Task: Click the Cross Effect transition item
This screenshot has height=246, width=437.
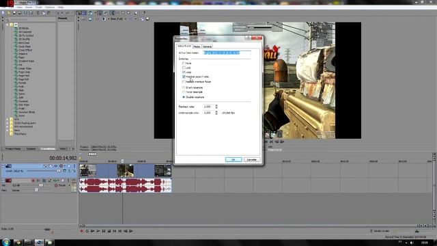Action: (25, 50)
